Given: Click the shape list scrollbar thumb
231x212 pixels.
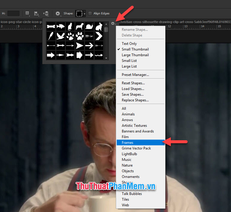Looking at the screenshot, I should [106, 29].
